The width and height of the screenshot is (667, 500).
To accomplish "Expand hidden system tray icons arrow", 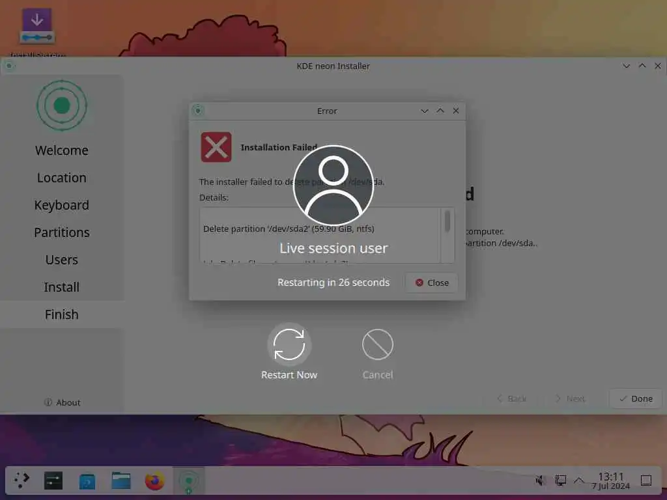I will 579,480.
